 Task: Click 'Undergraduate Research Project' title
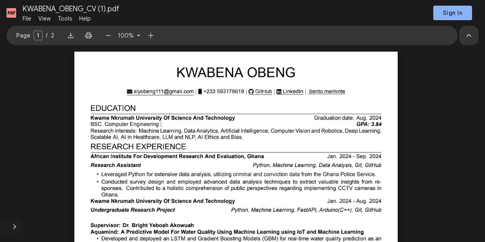tap(133, 210)
